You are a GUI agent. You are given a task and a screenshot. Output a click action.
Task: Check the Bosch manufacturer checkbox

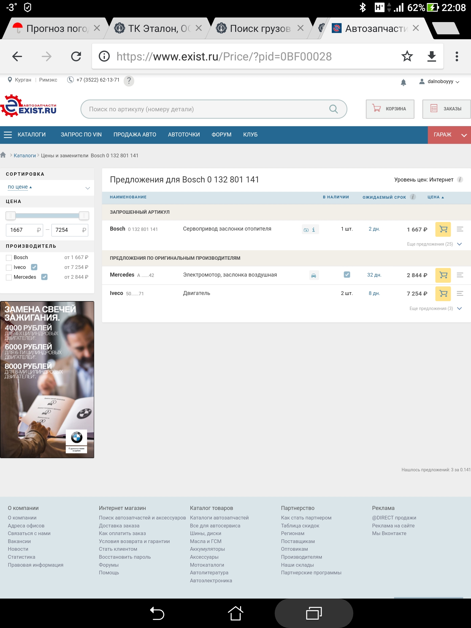[x=9, y=258]
